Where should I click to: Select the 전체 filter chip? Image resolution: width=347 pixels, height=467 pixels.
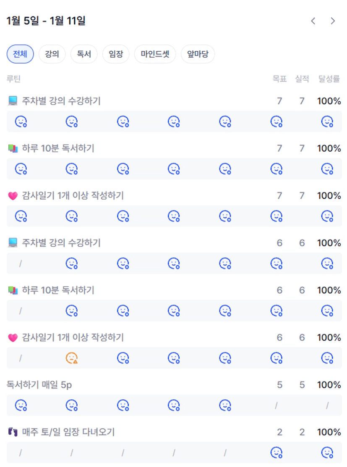pyautogui.click(x=20, y=54)
